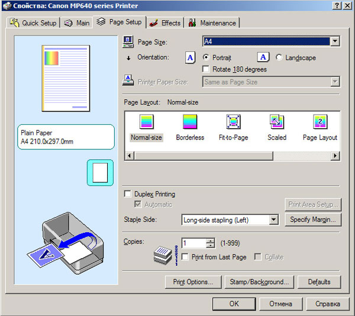Click the layout list right scroll arrow
The image size is (355, 316).
(x=335, y=156)
